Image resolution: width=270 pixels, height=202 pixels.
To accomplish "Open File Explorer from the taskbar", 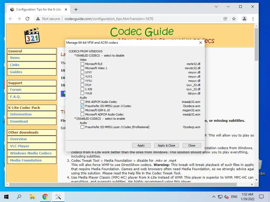I will coord(32,197).
